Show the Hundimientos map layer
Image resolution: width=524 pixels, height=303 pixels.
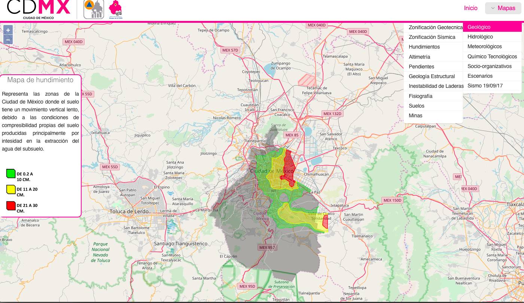pyautogui.click(x=424, y=47)
